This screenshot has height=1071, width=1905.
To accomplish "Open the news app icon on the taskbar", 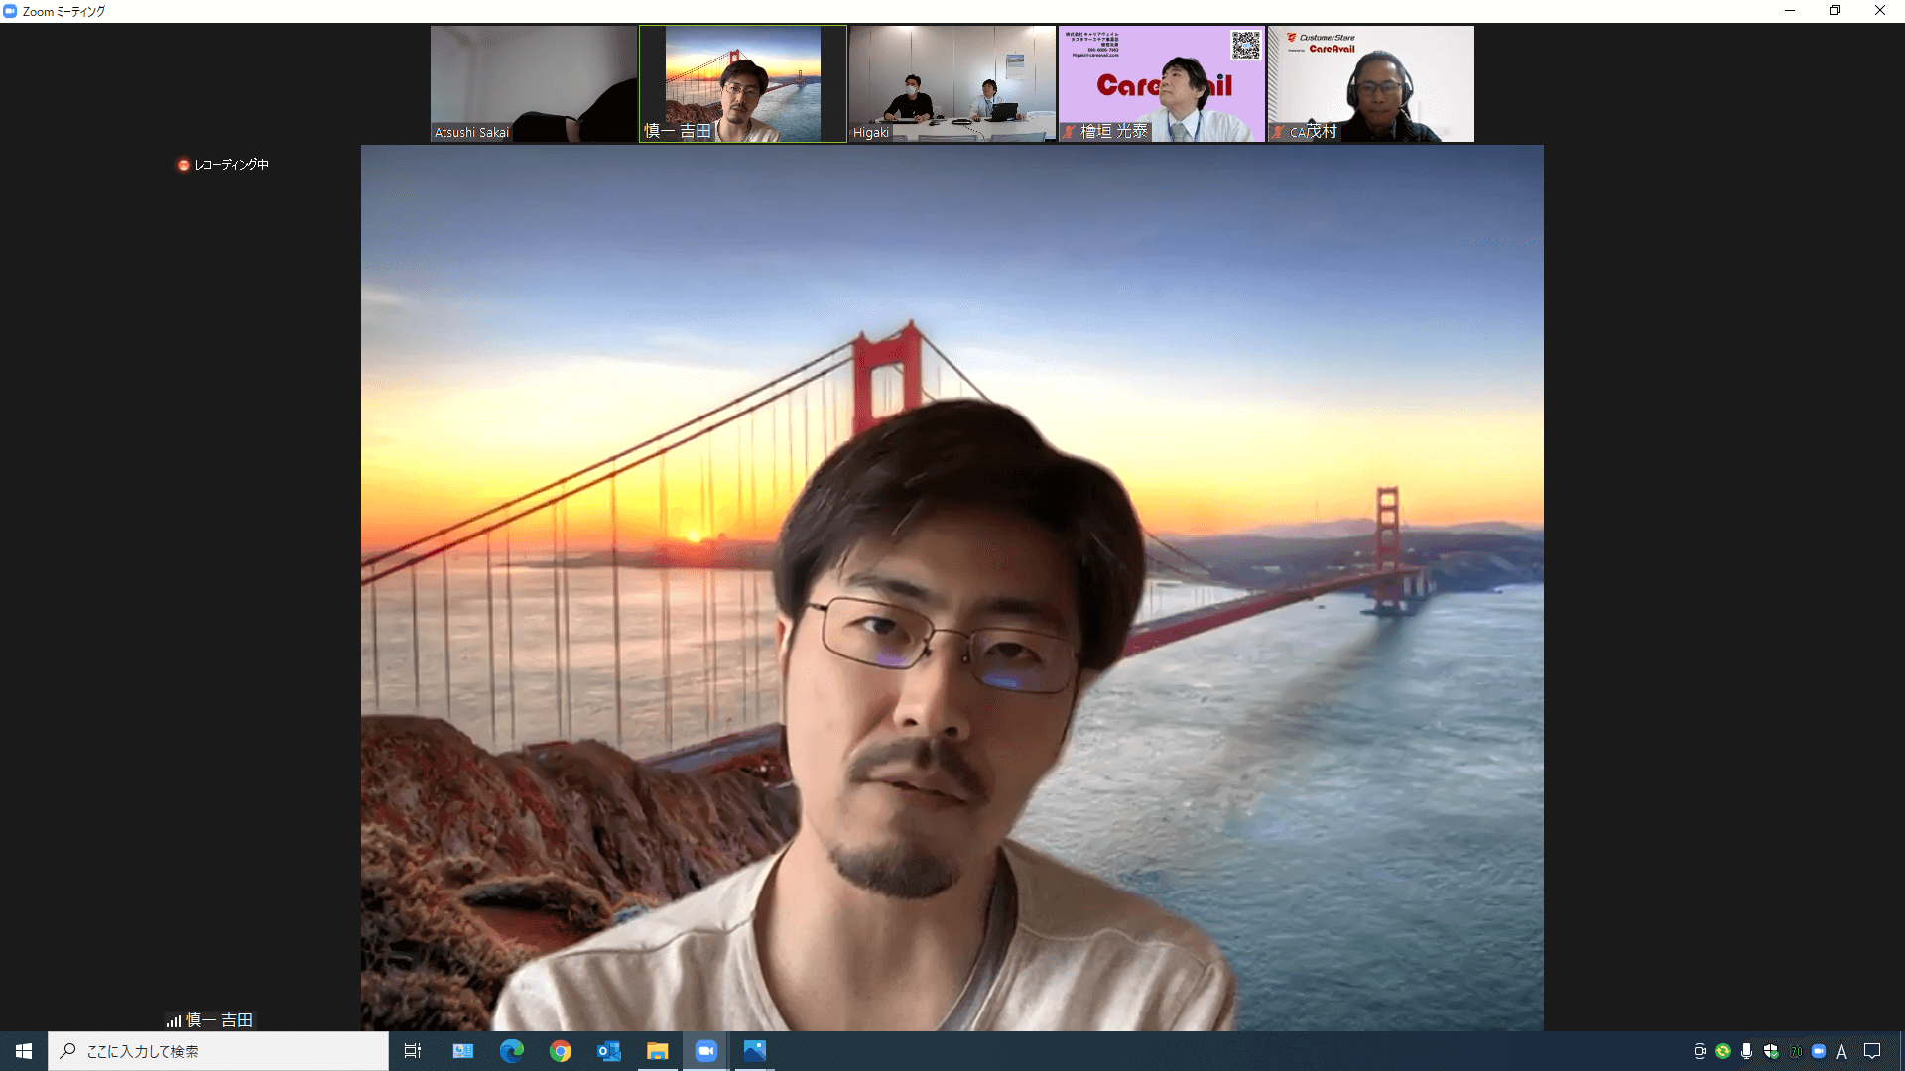I will pyautogui.click(x=463, y=1051).
